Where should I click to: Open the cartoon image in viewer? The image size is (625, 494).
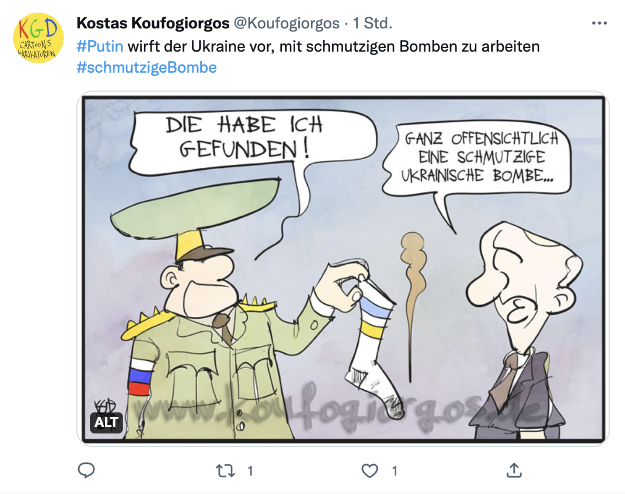(343, 268)
